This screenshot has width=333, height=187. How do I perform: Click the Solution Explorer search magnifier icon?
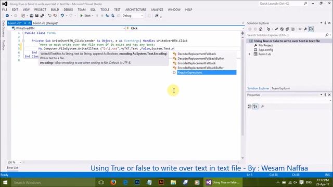327,35
